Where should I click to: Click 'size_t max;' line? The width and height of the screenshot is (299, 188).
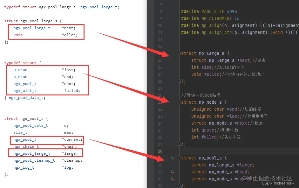pyautogui.click(x=43, y=133)
